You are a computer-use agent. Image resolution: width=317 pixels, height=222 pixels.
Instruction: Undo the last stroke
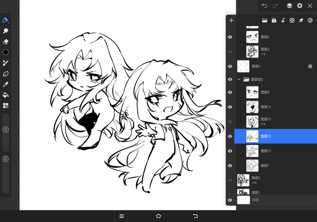click(264, 6)
